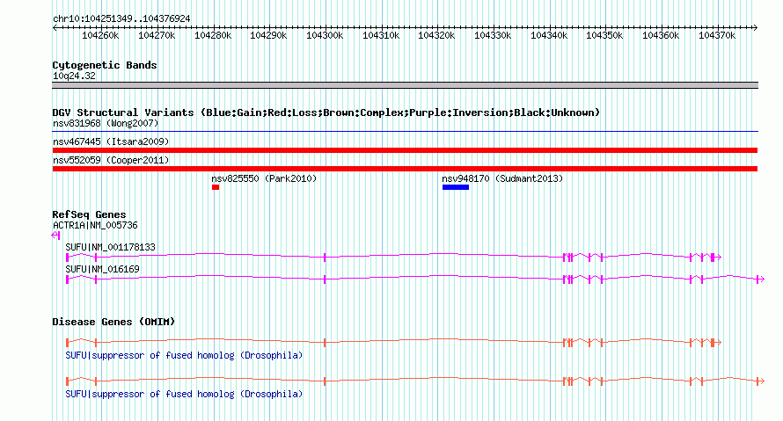Click the 104270k ruler tick label
Screen dimensions: 783x421
coord(157,36)
